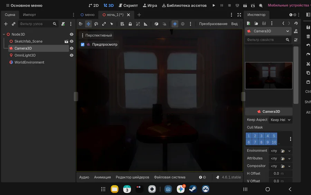
Task: Open the movie maker mode icon
Action: coord(261,5)
